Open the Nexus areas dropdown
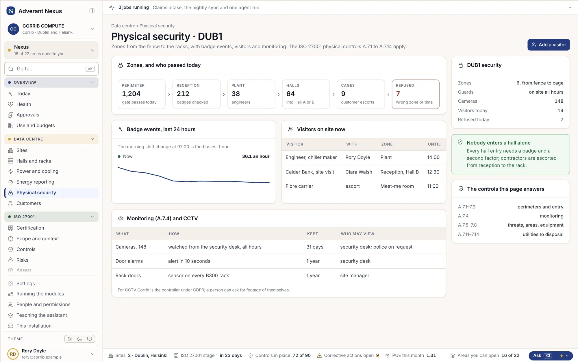The height and width of the screenshot is (362, 578). (x=51, y=50)
